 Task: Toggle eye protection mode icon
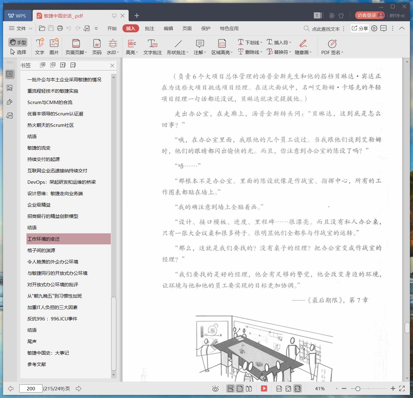(x=215, y=388)
